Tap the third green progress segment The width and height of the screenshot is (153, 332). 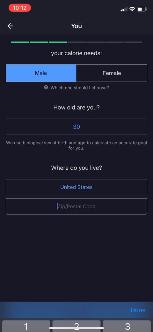coord(58,42)
